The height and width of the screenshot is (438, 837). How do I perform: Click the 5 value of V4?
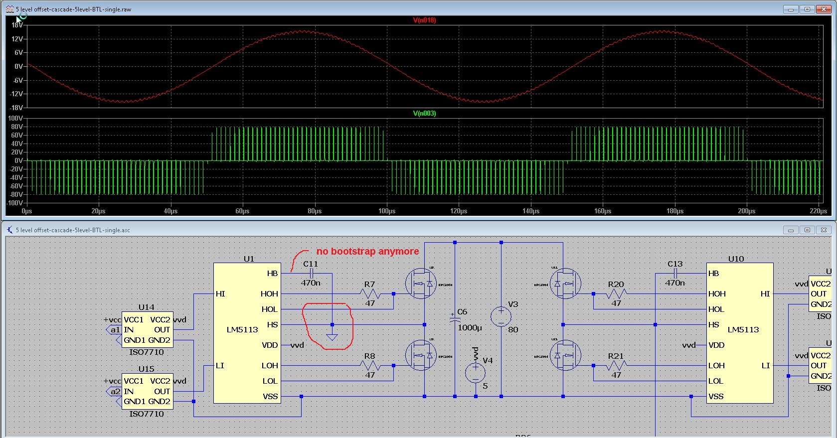click(485, 386)
